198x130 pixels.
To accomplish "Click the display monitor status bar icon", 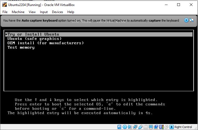I will tap(151, 127).
